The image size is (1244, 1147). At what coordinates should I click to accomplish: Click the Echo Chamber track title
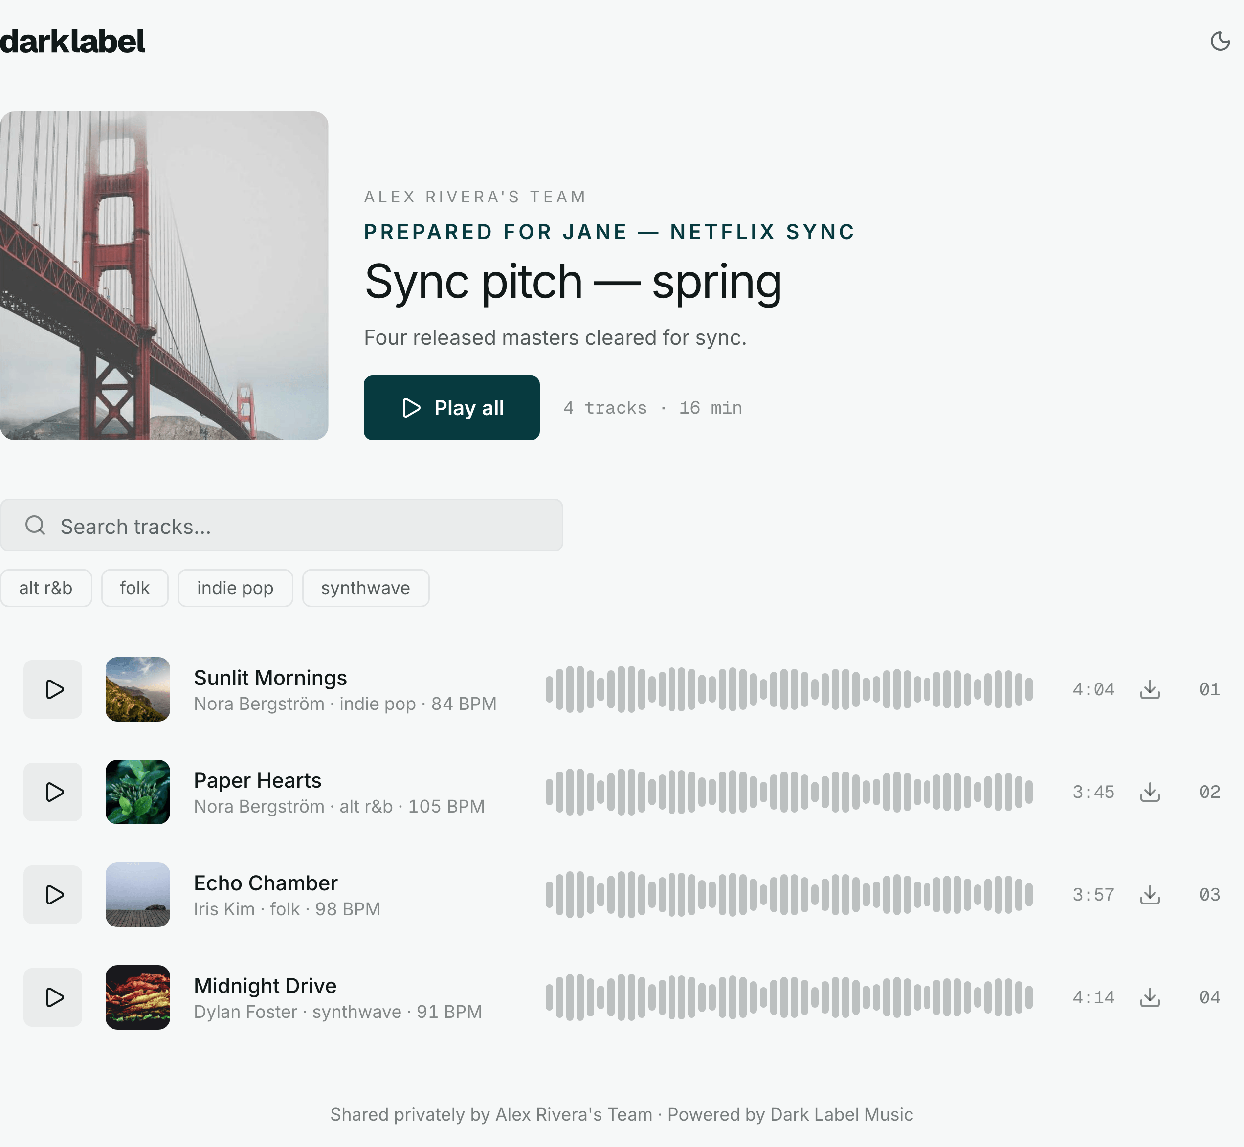(266, 882)
